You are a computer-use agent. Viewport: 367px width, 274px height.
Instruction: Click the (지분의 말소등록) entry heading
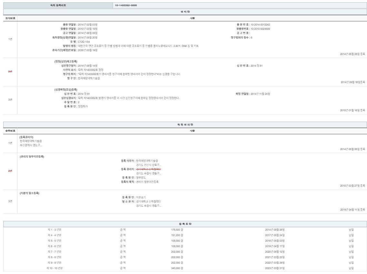29,193
